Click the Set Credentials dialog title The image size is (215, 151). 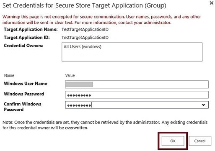coord(84,5)
